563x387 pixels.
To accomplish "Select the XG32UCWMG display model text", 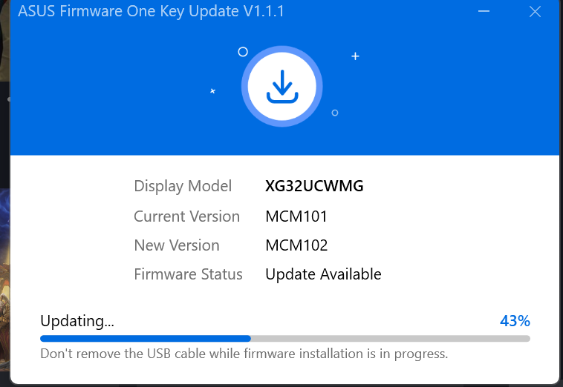I will pos(314,186).
